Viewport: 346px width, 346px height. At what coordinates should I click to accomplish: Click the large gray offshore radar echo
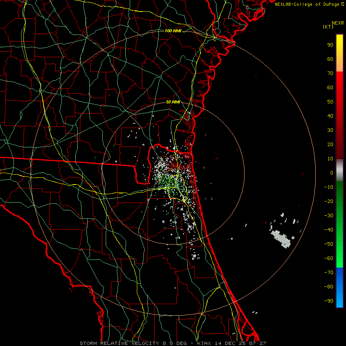click(x=281, y=238)
